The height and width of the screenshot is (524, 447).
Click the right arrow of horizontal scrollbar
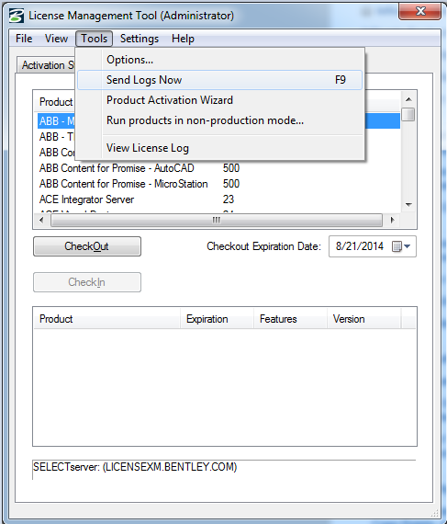click(x=392, y=220)
